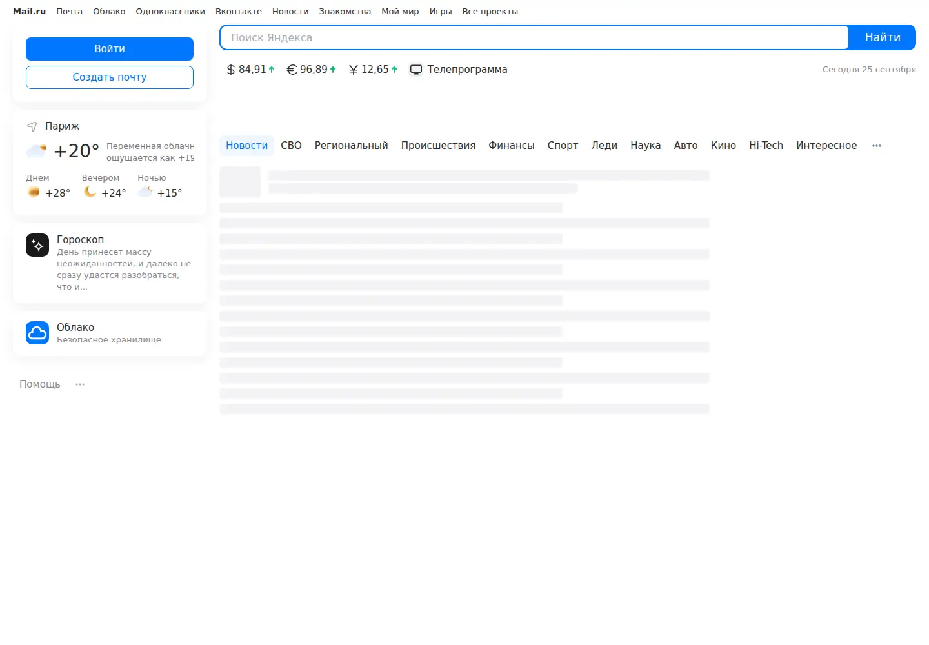Switch to the СВО tab

click(291, 146)
